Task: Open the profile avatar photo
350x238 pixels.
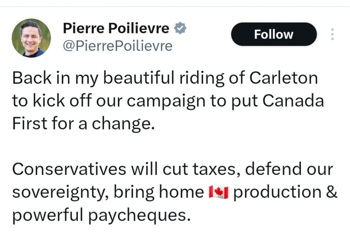Action: click(x=31, y=38)
